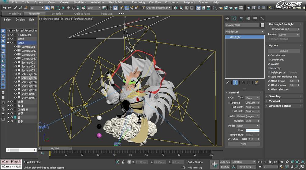The height and width of the screenshot is (170, 306).
Task: Switch to the Object Paint ribbon tab
Action: 82,14
